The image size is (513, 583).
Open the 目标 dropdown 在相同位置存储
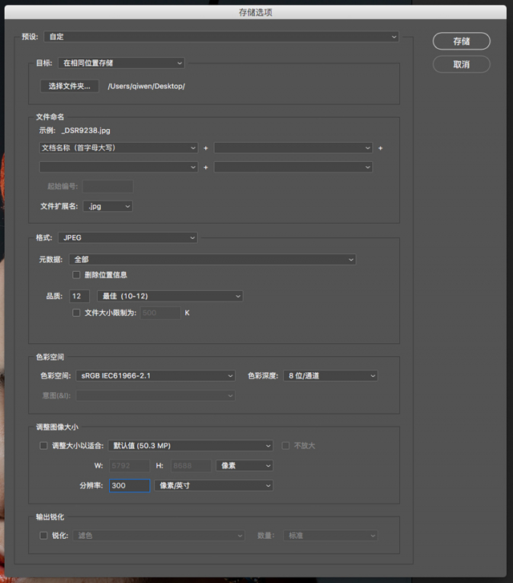pos(121,63)
